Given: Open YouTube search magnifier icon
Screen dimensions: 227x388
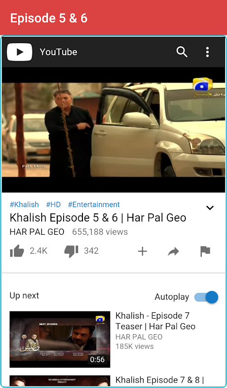Looking at the screenshot, I should [182, 52].
